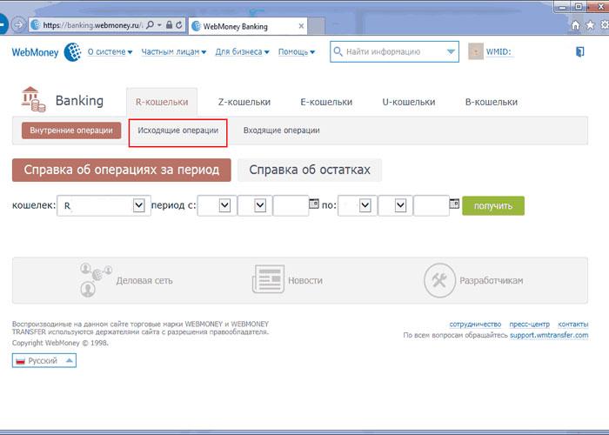The height and width of the screenshot is (435, 609).
Task: Click Справка об операциях за период button
Action: click(122, 170)
